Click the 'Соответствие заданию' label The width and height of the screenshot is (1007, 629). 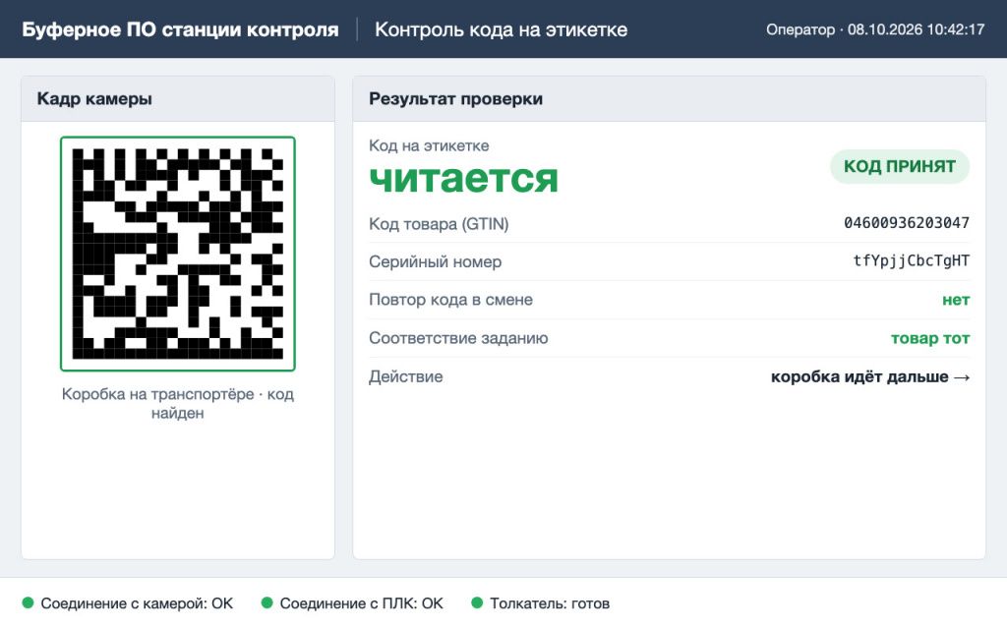(x=458, y=338)
